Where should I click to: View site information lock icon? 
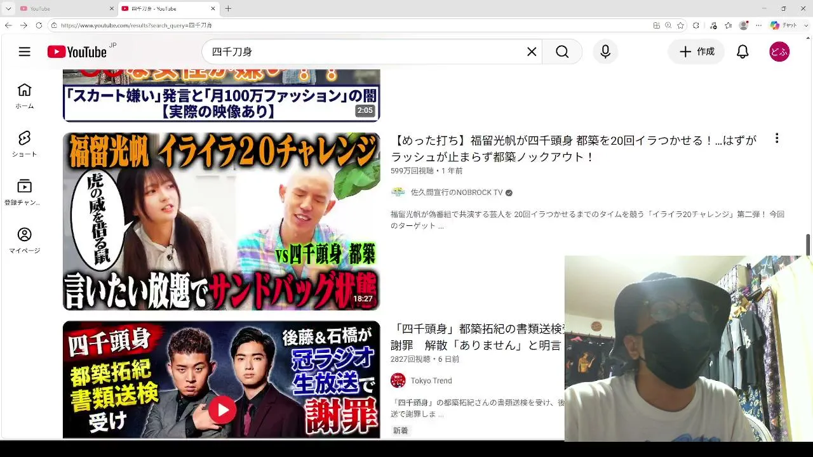coord(55,25)
